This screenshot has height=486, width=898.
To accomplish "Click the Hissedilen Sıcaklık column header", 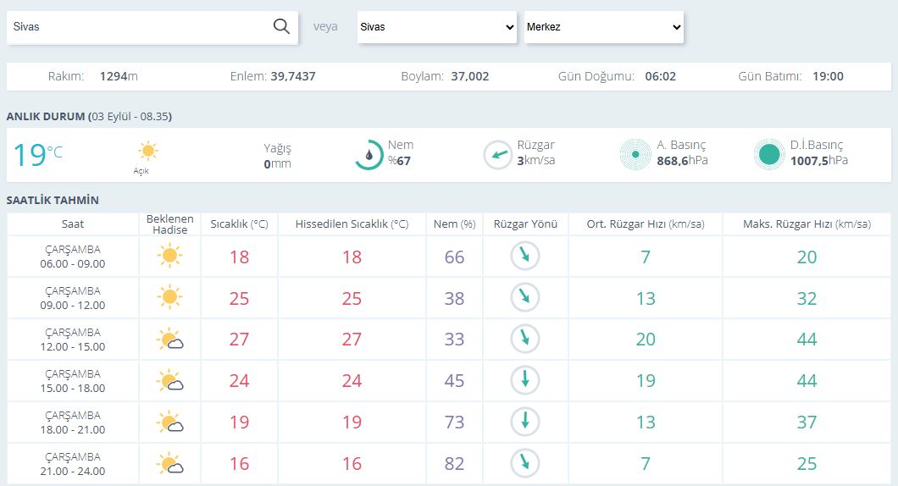I will [x=352, y=224].
